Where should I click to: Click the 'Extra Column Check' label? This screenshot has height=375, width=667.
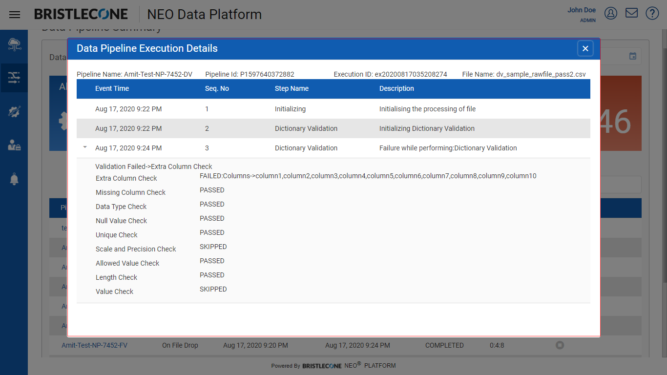coord(126,178)
